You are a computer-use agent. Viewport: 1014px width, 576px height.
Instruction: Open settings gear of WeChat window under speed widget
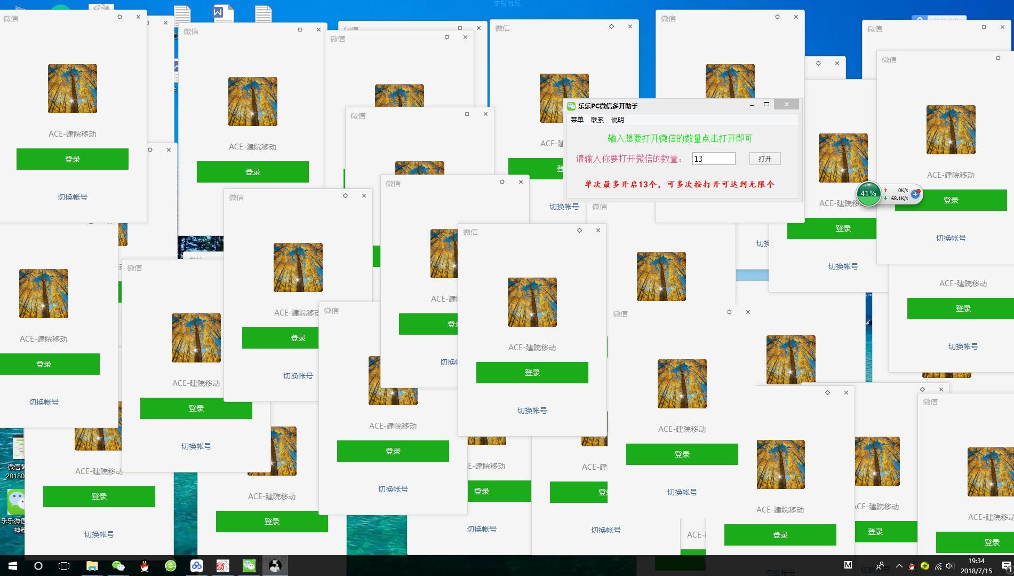click(998, 58)
